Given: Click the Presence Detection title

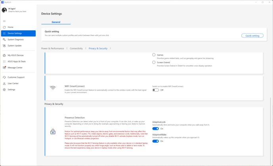Looking at the screenshot, I should pyautogui.click(x=75, y=118).
